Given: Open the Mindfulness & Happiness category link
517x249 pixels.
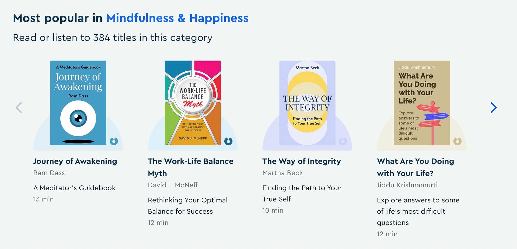Looking at the screenshot, I should click(x=177, y=18).
